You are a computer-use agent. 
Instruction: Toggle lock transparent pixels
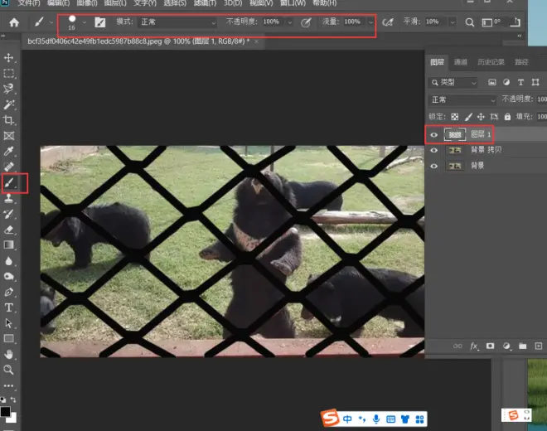(x=454, y=117)
